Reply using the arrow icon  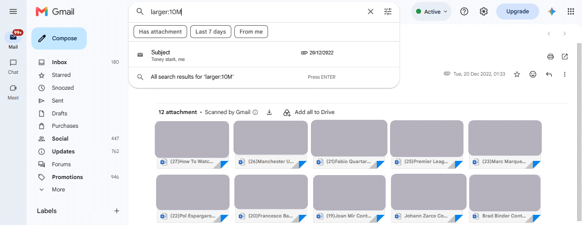point(549,74)
